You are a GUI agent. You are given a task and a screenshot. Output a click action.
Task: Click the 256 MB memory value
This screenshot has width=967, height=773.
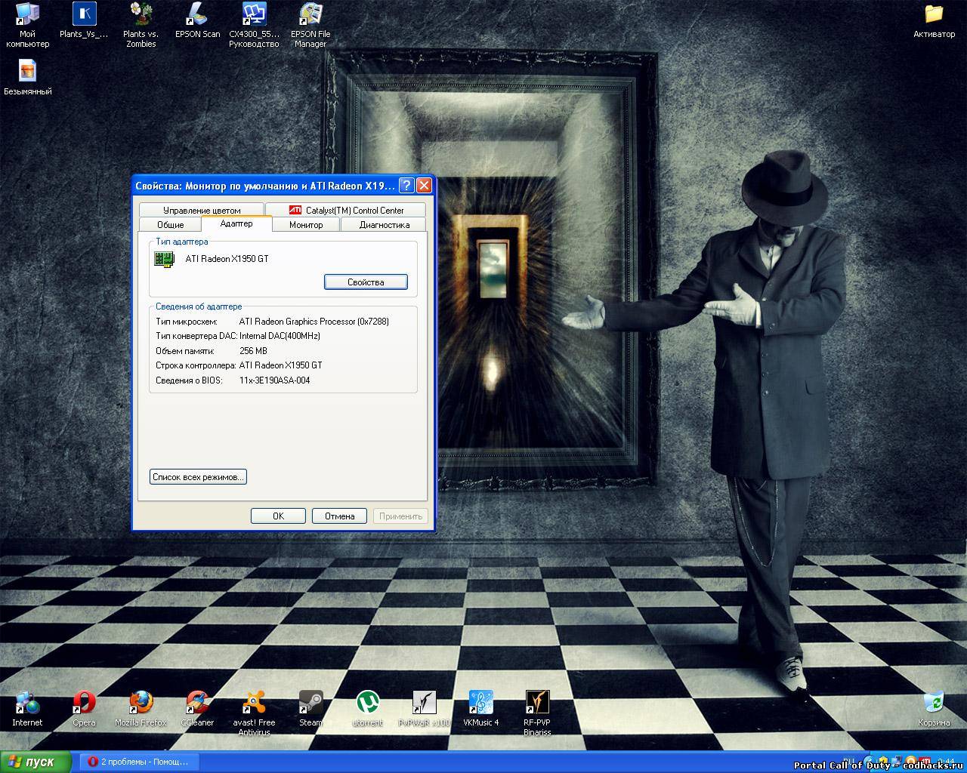point(253,351)
